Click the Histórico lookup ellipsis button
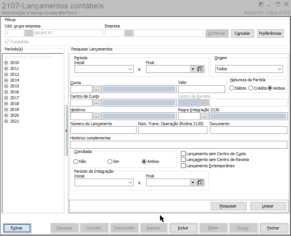Viewport: 291px width, 236px height. 97,116
